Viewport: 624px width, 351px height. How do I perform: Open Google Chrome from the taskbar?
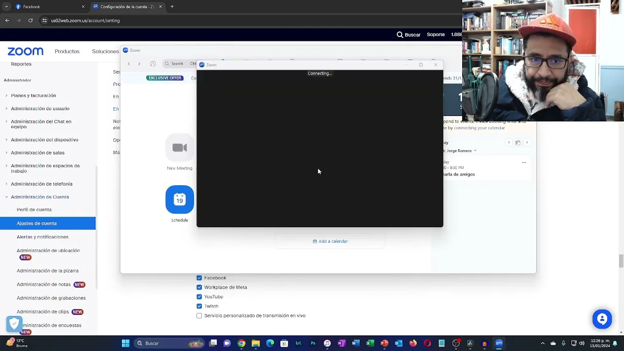(x=241, y=343)
